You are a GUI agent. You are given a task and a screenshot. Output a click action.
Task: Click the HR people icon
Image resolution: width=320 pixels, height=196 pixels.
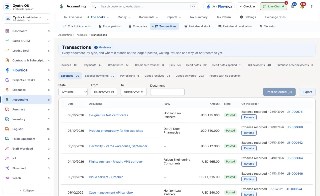click(x=7, y=158)
